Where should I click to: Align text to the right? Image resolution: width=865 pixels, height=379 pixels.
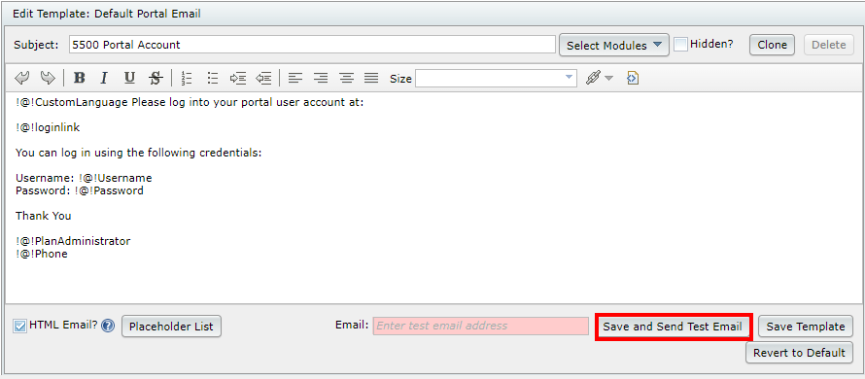pos(321,79)
